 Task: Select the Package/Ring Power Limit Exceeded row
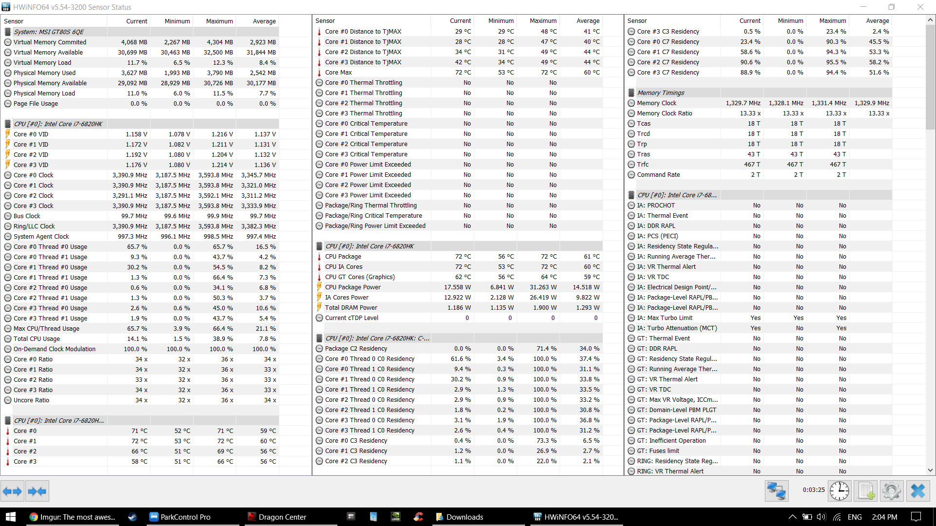point(458,225)
